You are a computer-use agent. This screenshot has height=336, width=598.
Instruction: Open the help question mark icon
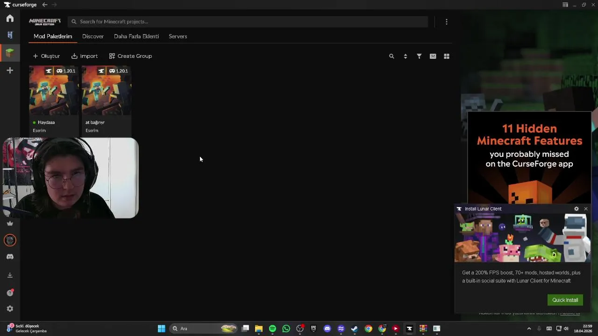coord(10,293)
